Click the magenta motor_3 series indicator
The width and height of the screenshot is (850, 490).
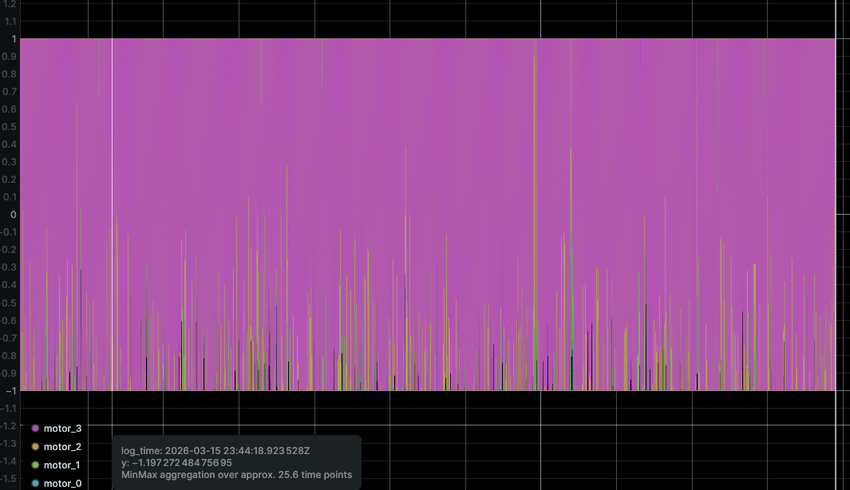(35, 429)
